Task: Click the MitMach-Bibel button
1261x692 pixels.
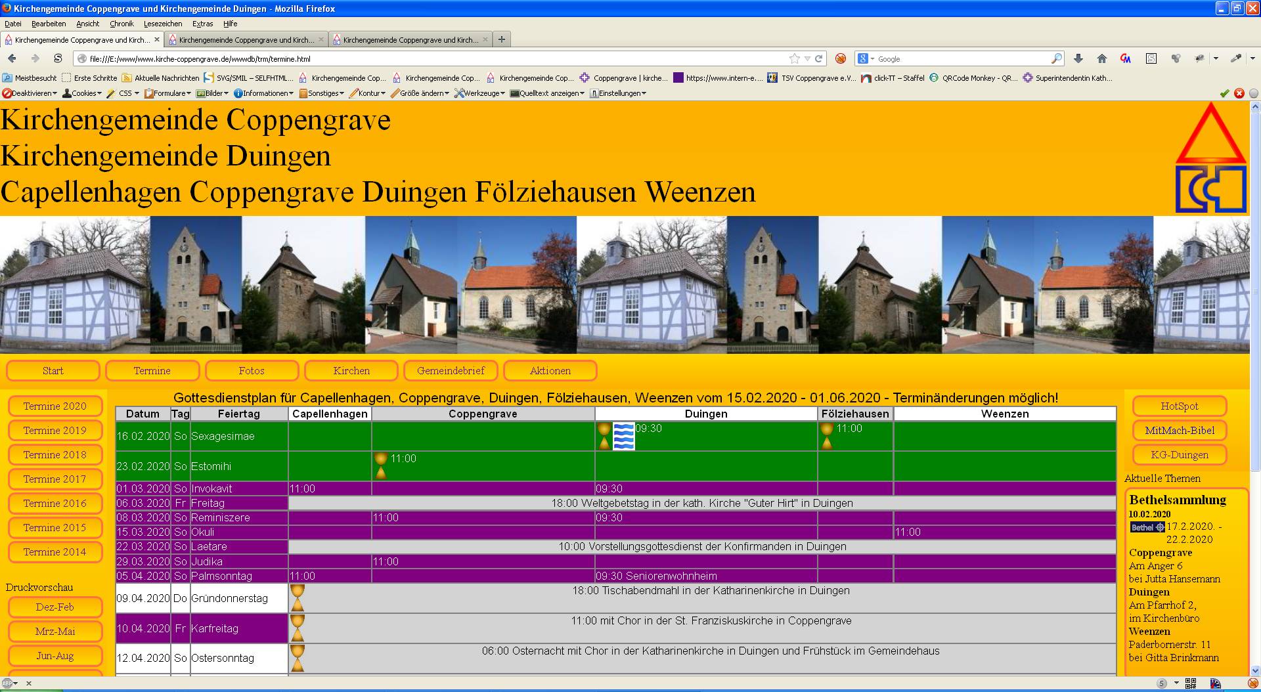Action: tap(1179, 431)
